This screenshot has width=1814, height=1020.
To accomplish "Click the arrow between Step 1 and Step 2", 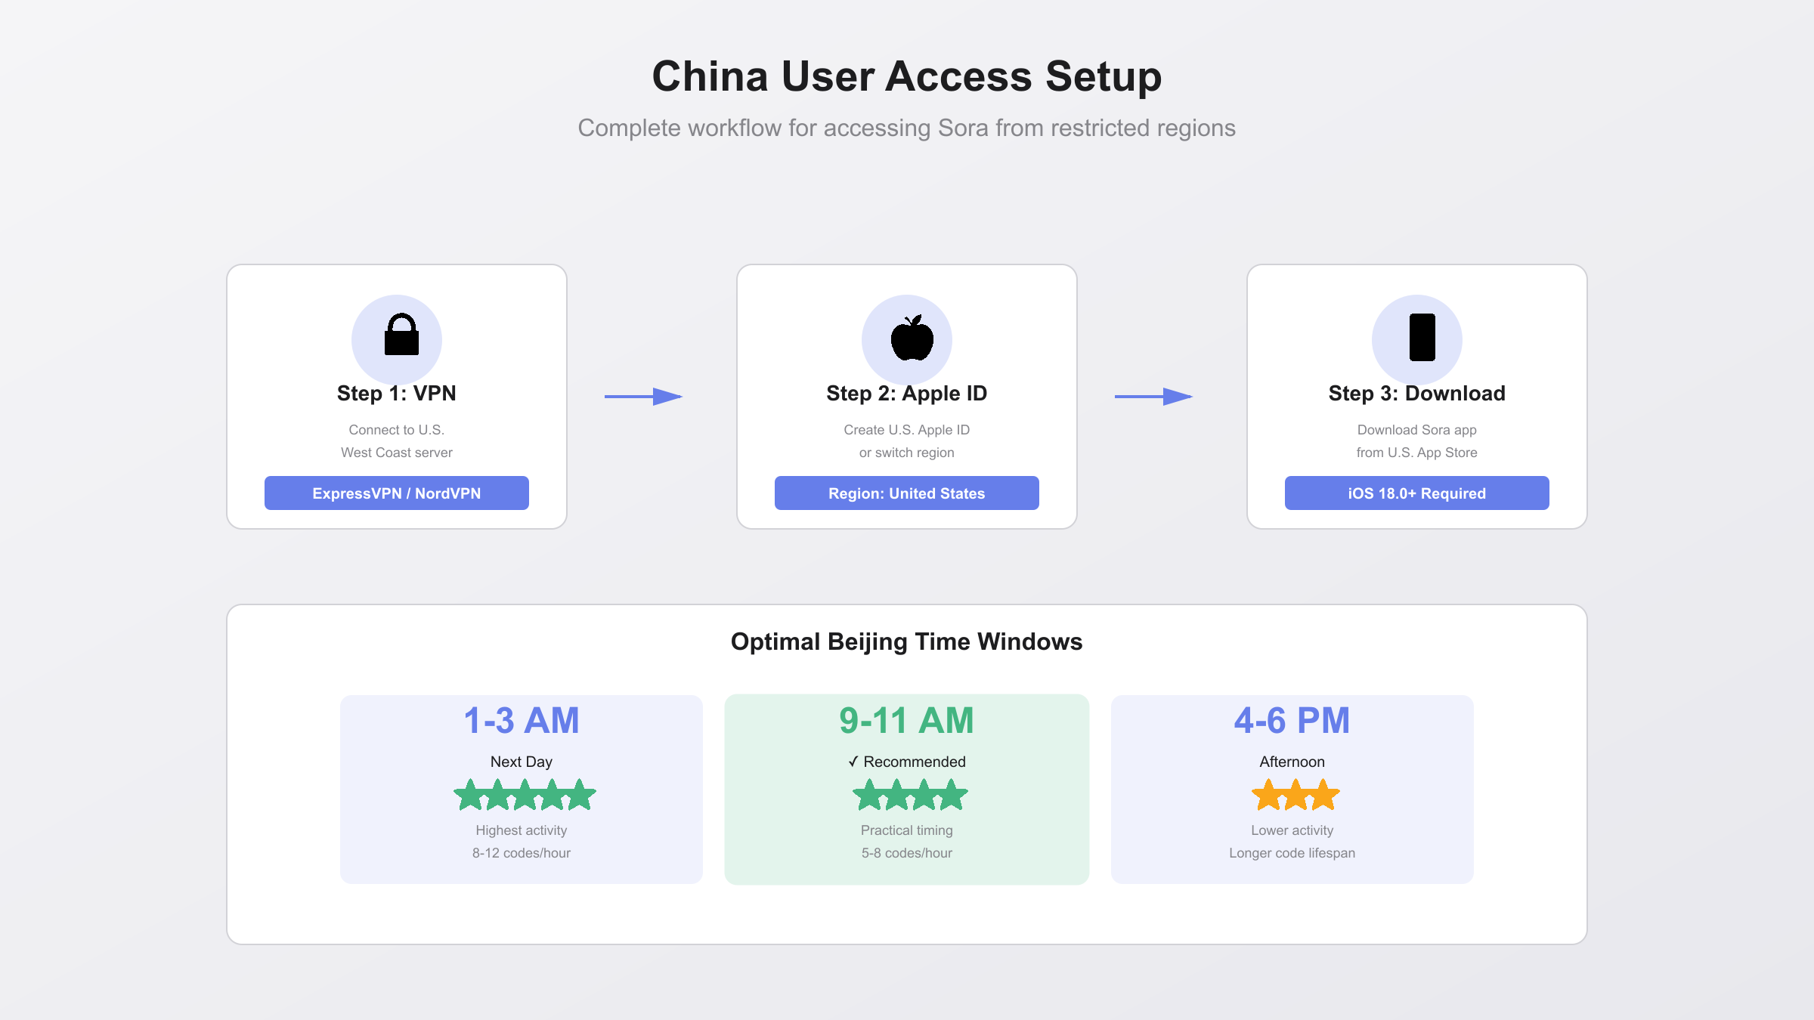I will pos(643,396).
